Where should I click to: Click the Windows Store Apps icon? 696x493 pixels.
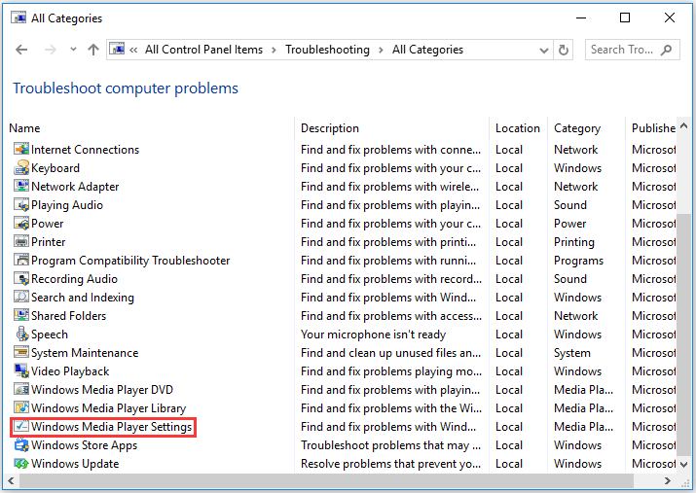[x=20, y=445]
